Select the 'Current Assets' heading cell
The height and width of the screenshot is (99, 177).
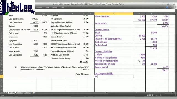(x=114, y=29)
